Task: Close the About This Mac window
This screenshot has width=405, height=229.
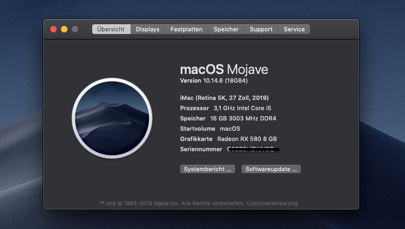Action: [53, 29]
